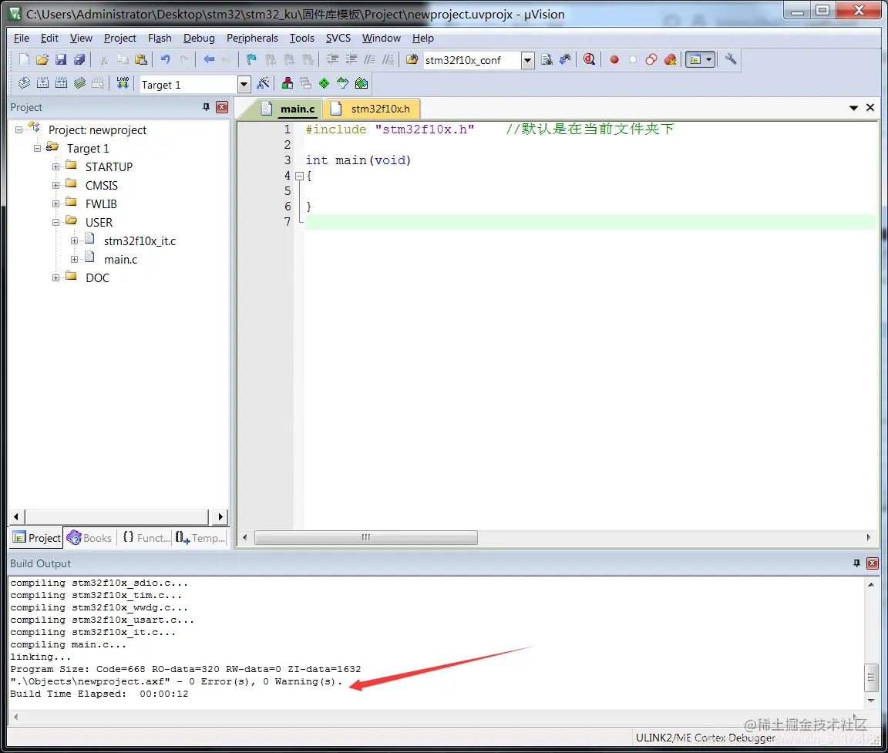
Task: Click Build Output vertical scrollbar thumb
Action: tap(871, 677)
